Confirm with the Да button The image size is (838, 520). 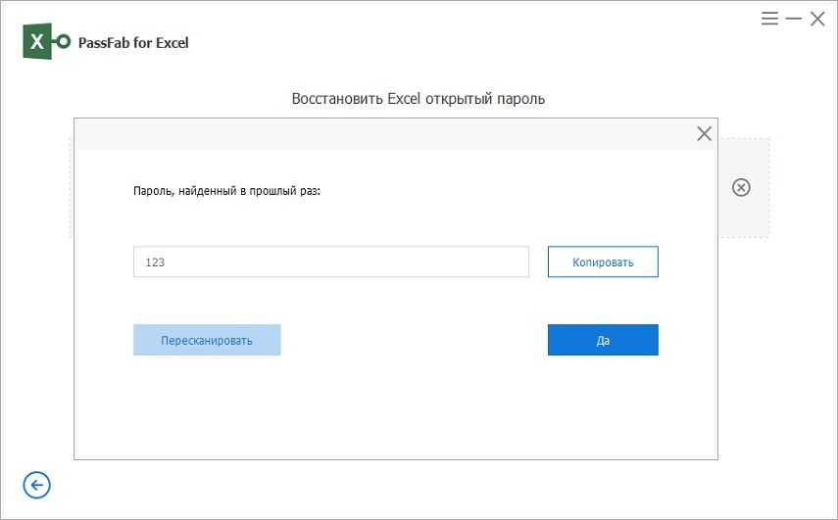click(x=603, y=340)
